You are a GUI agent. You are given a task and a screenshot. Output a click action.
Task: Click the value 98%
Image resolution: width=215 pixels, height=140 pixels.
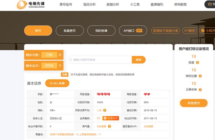146,102
